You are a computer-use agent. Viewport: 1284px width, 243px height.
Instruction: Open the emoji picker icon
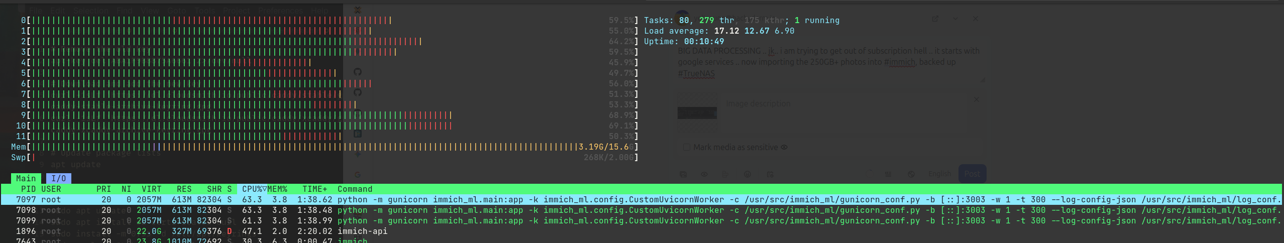747,174
